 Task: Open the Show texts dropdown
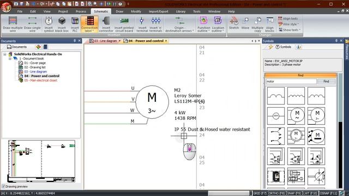(290, 30)
